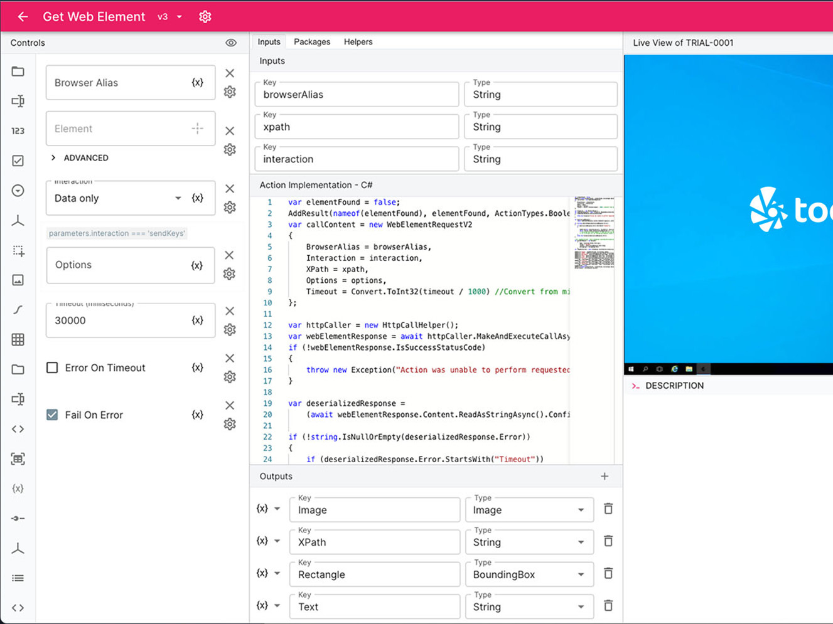The image size is (833, 624).
Task: Open Timeout control settings gear
Action: pos(230,329)
